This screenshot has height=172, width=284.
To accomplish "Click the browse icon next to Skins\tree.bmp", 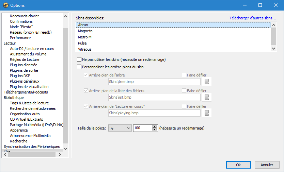I will point(207,82).
